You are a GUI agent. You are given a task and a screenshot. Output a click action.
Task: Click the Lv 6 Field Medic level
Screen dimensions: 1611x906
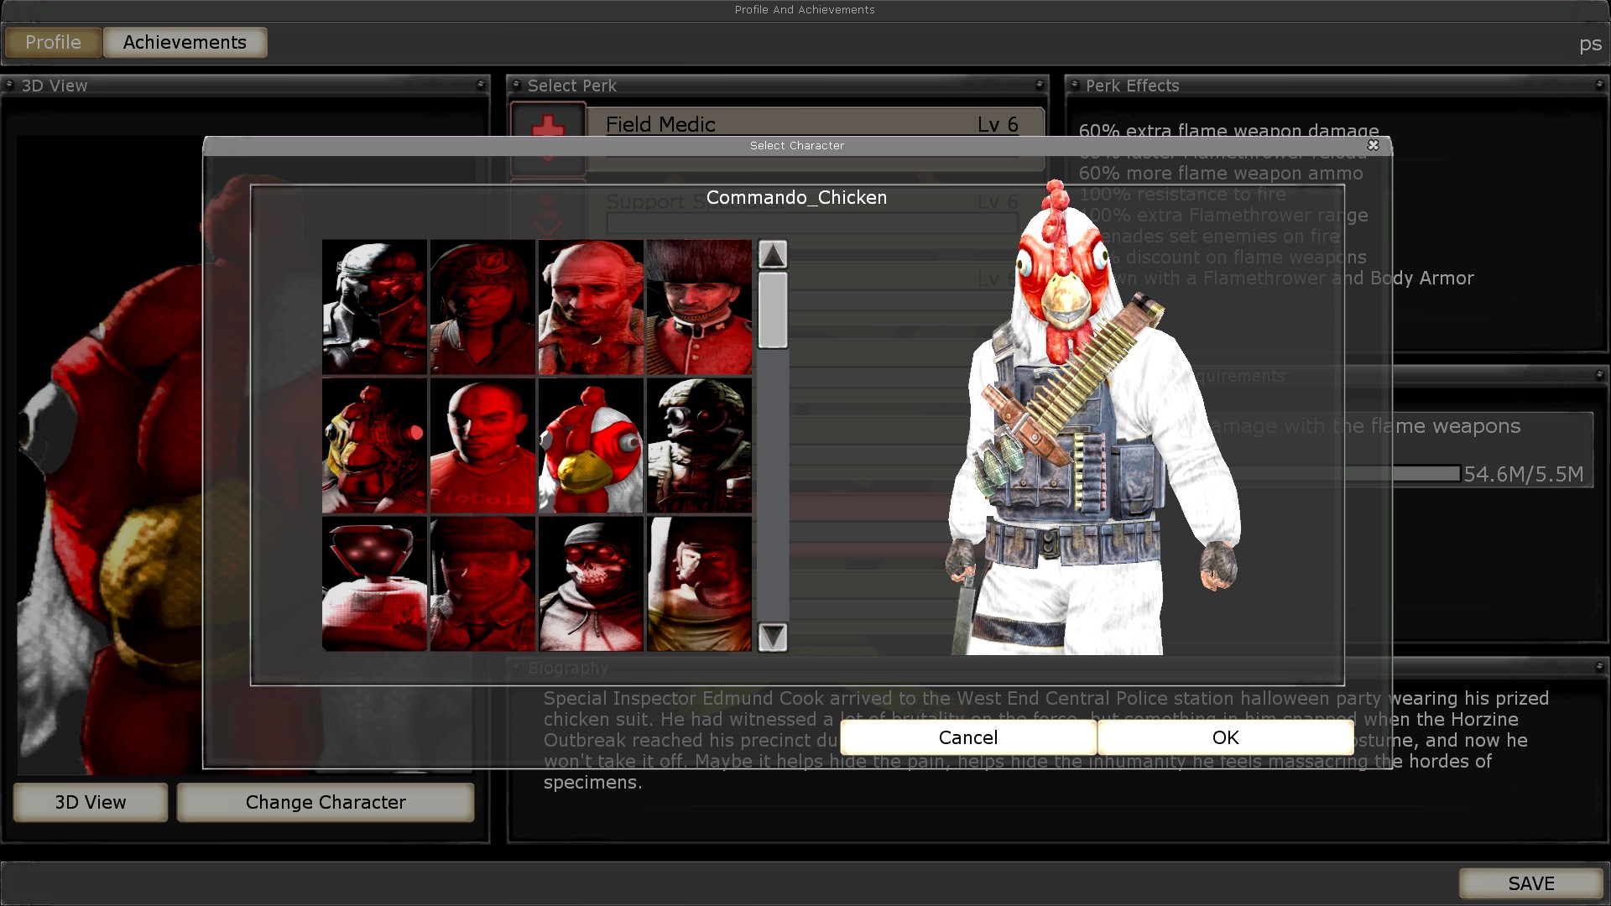point(998,124)
